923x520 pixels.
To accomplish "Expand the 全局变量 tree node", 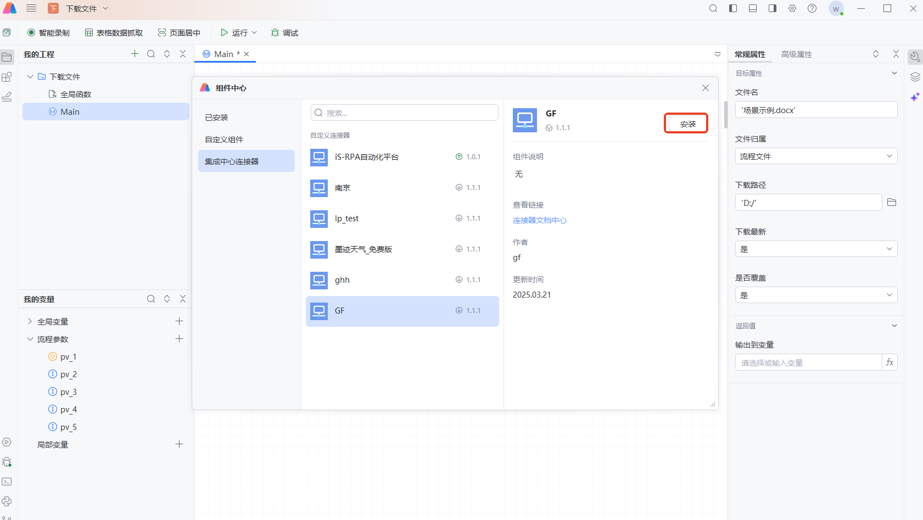I will coord(30,322).
